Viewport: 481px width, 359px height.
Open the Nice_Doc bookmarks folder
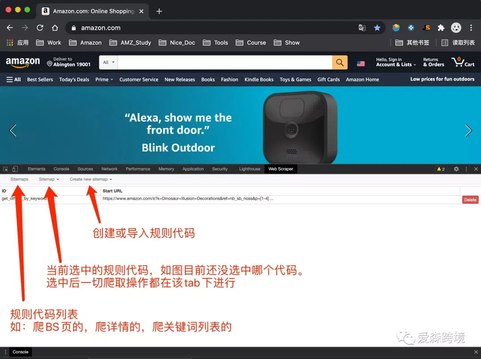coord(177,43)
